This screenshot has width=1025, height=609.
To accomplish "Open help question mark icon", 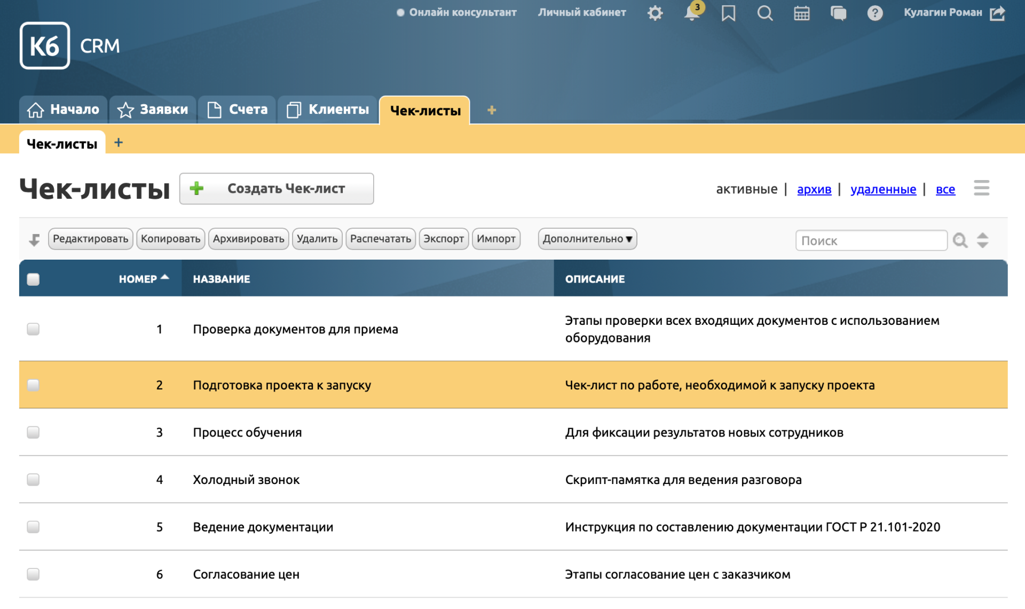I will (874, 13).
